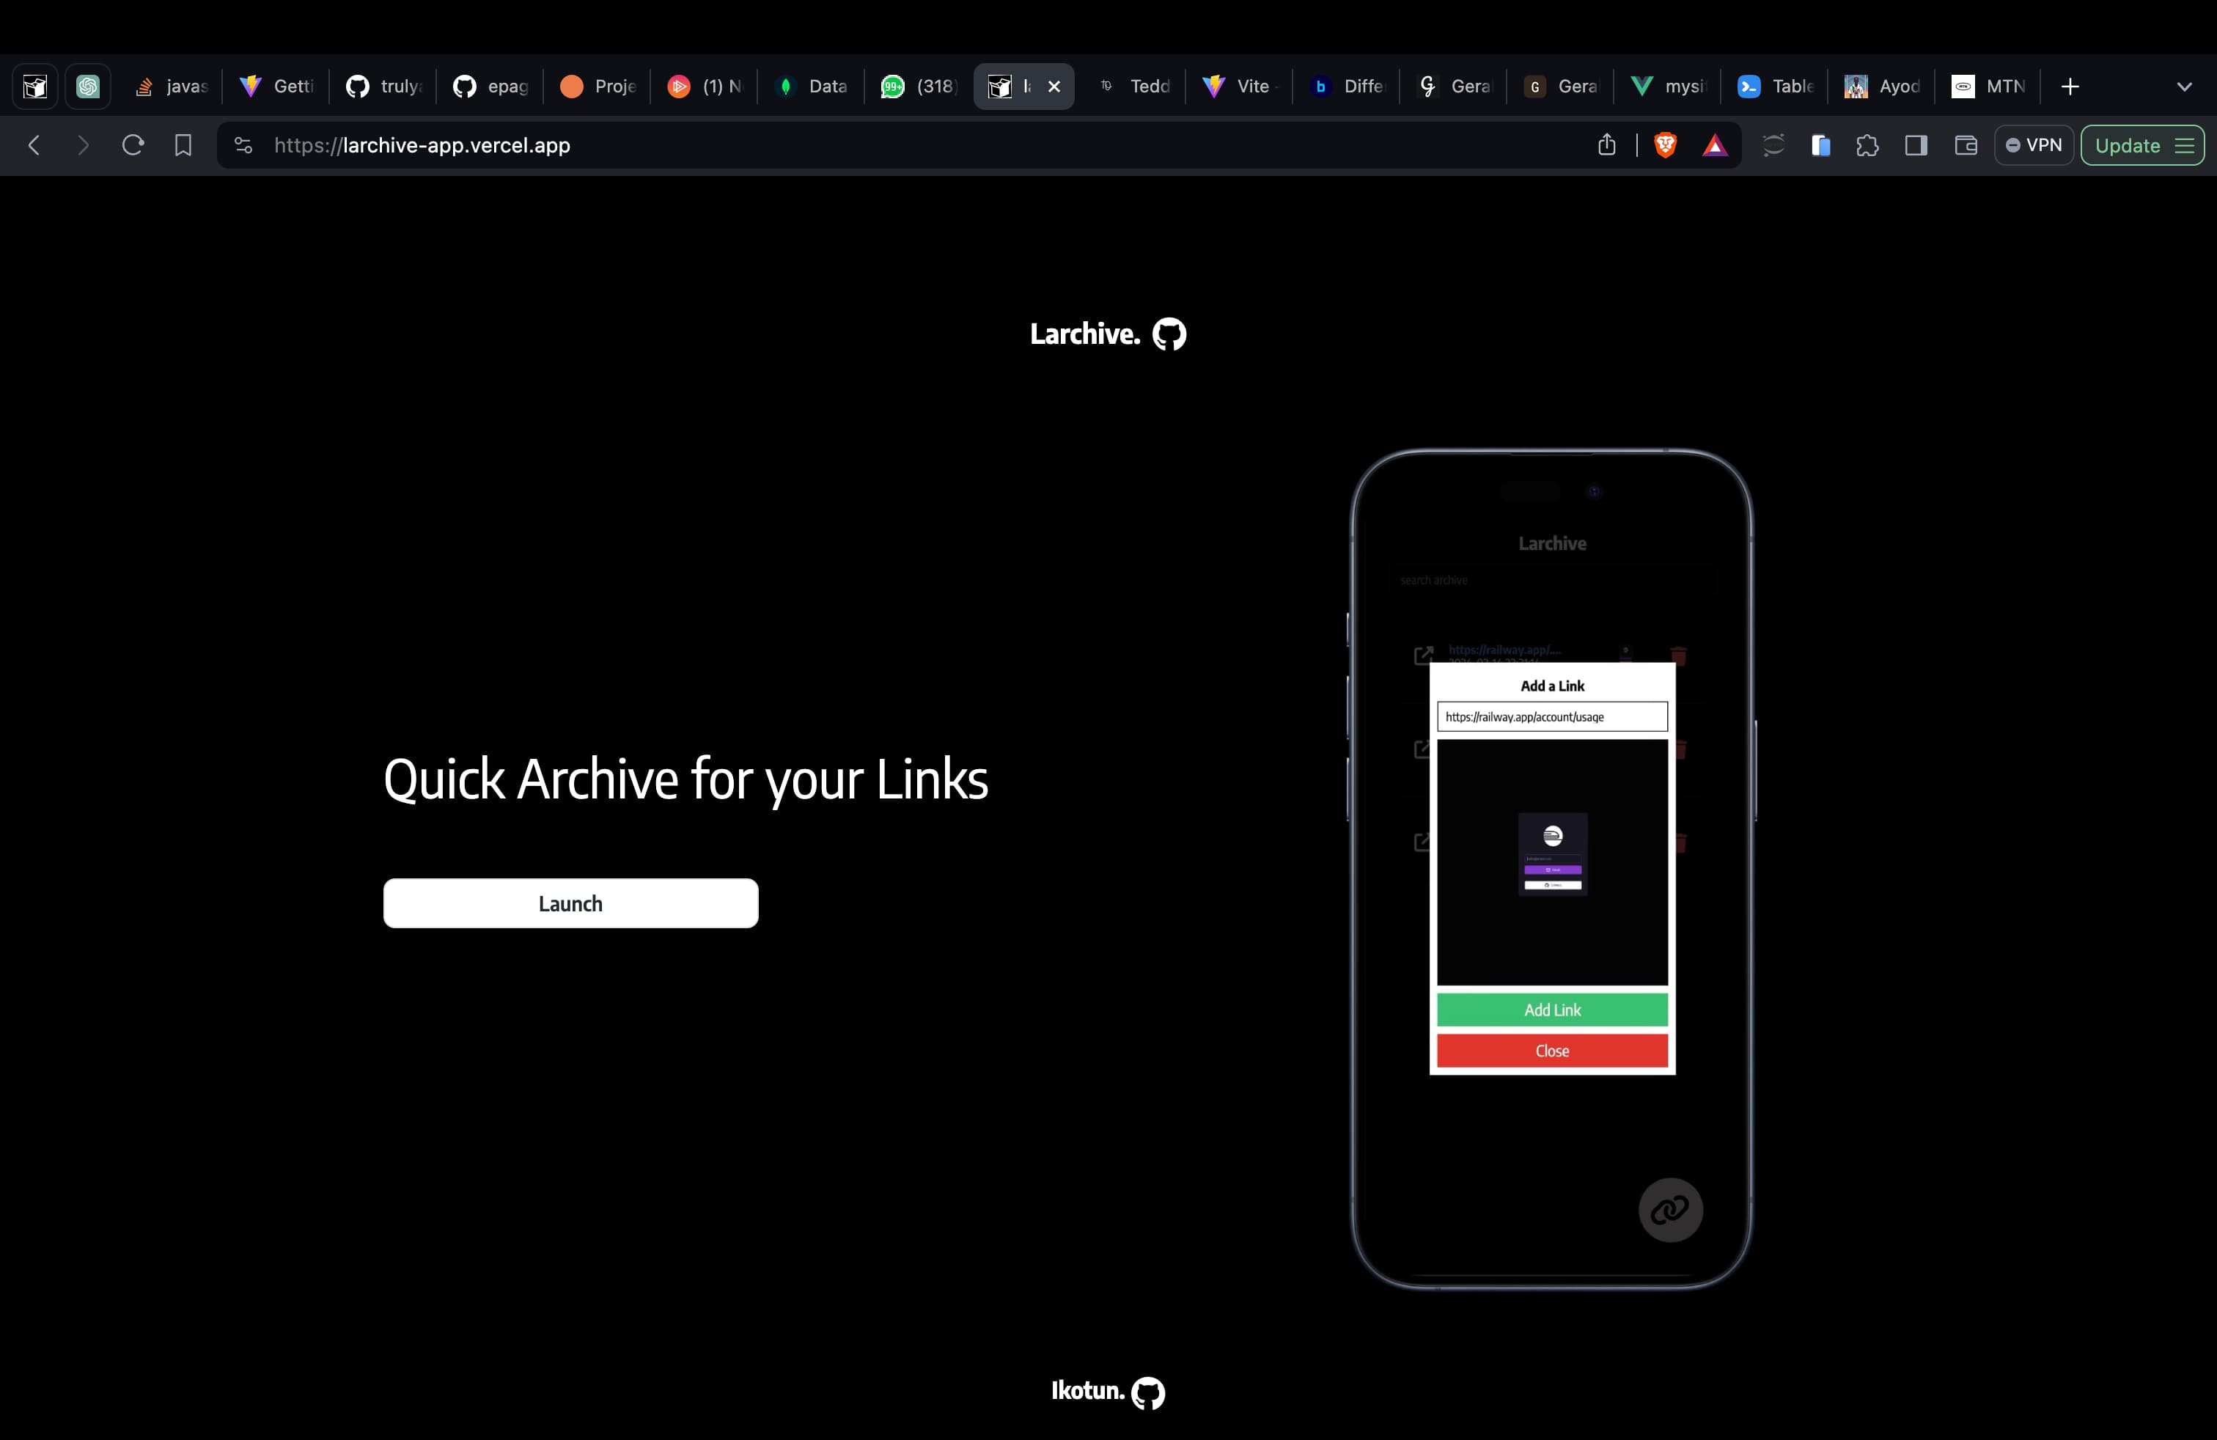This screenshot has width=2217, height=1440.
Task: Switch to the 'Table' tab
Action: 1776,87
